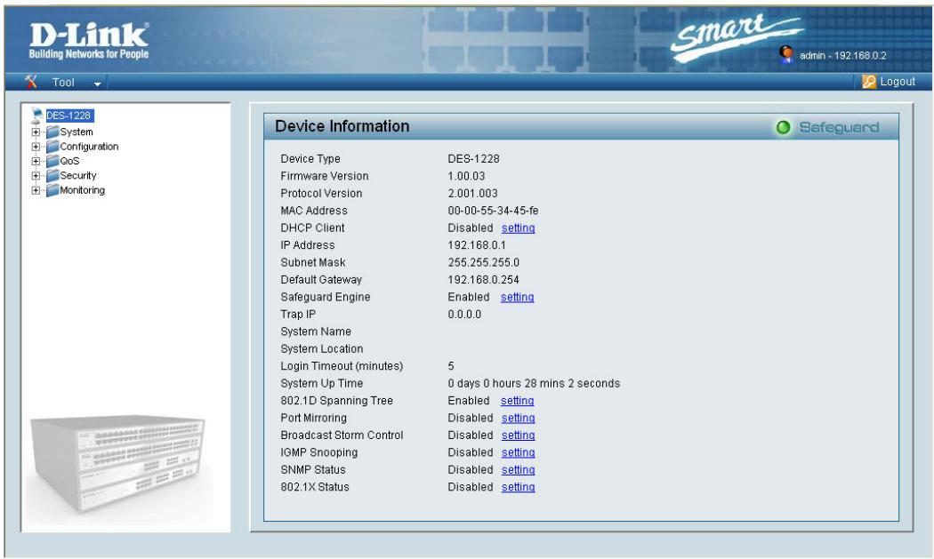Open 802.1X Status setting link

pyautogui.click(x=519, y=487)
